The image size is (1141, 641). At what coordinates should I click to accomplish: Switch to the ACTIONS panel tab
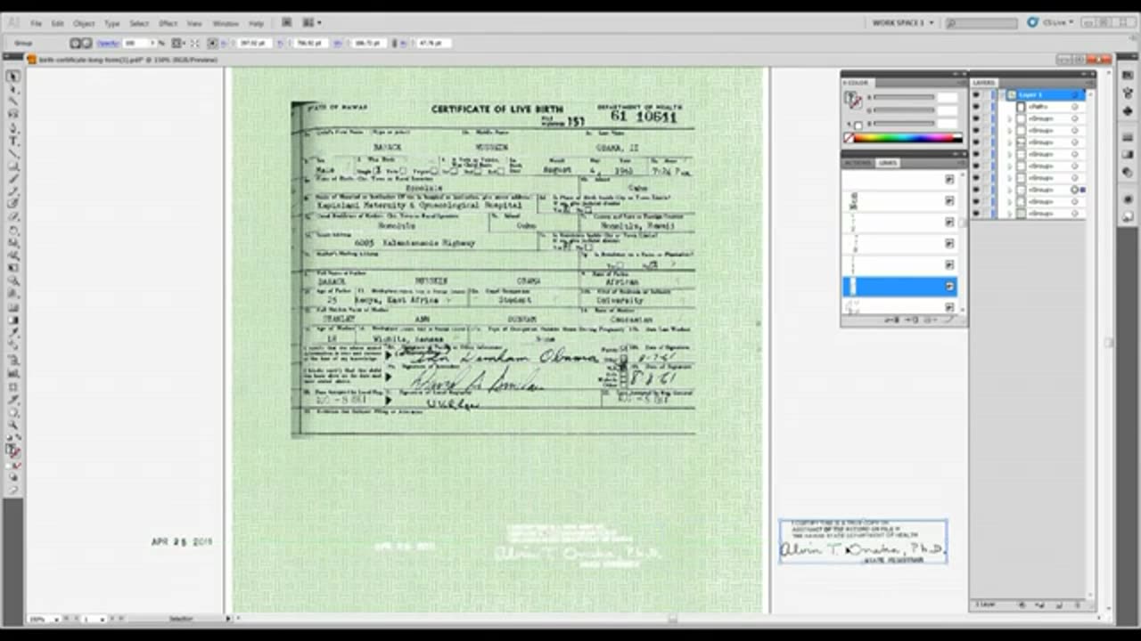coord(858,163)
